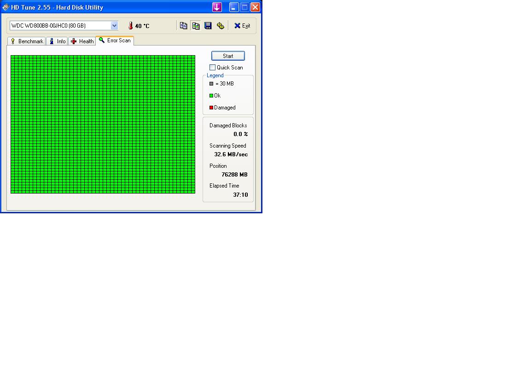Open the WDC WD800BB drive dropdown
This screenshot has width=529, height=382.
coord(64,26)
